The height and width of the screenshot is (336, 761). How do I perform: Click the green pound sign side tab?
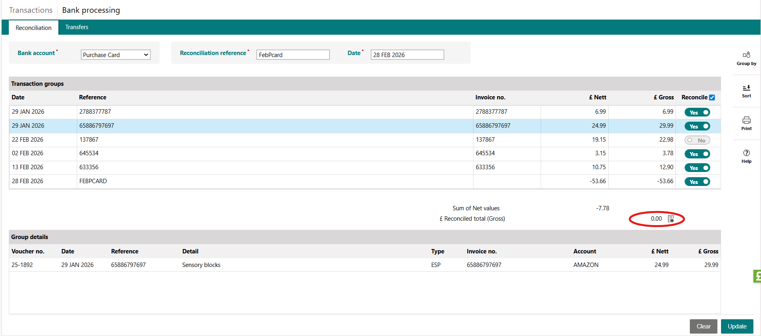tap(757, 276)
